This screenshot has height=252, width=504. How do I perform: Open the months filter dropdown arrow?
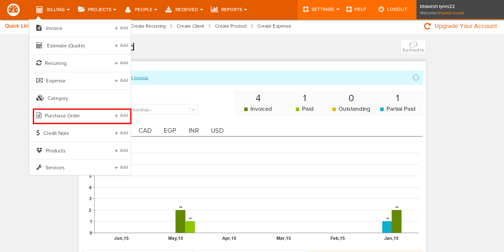coord(193,110)
